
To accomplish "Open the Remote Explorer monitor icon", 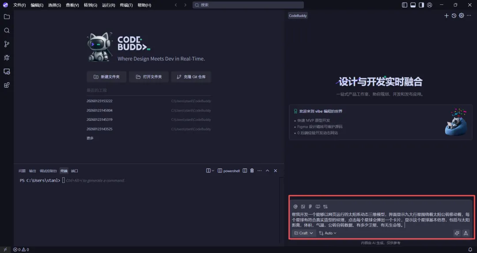I will click(7, 71).
